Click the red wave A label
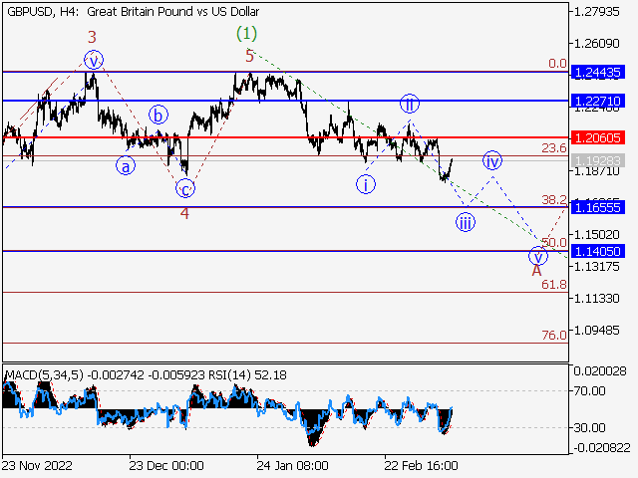 537,270
